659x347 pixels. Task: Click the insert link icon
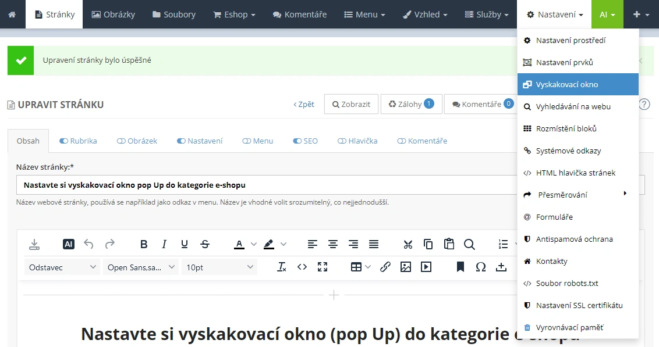385,267
